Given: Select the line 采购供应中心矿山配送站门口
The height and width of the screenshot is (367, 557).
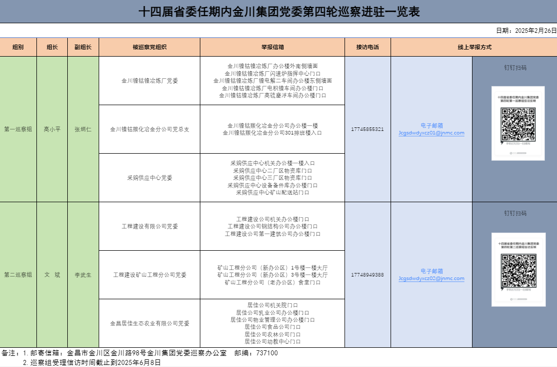Looking at the screenshot, I should (273, 193).
